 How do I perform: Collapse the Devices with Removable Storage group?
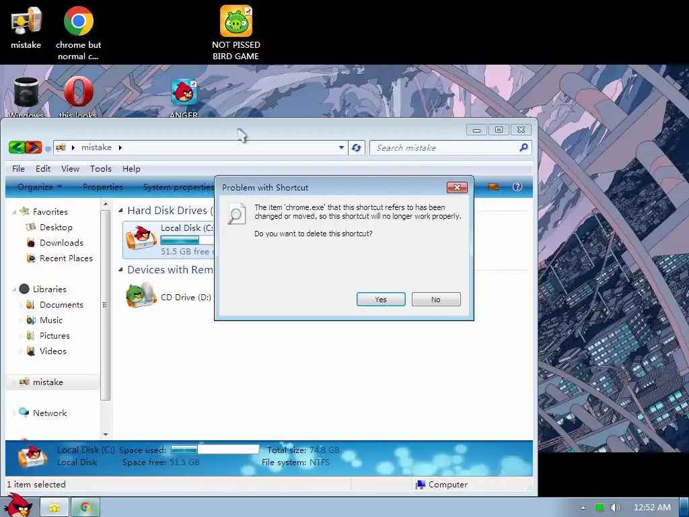(120, 270)
